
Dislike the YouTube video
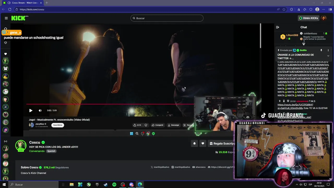pos(146,125)
